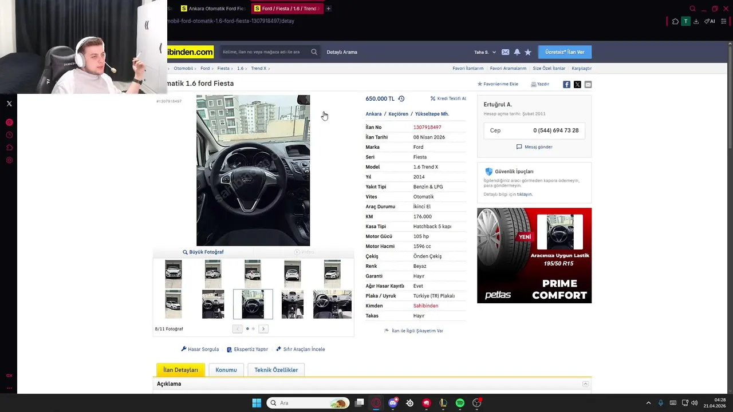733x412 pixels.
Task: Open Opera GX from taskbar
Action: tap(376, 403)
